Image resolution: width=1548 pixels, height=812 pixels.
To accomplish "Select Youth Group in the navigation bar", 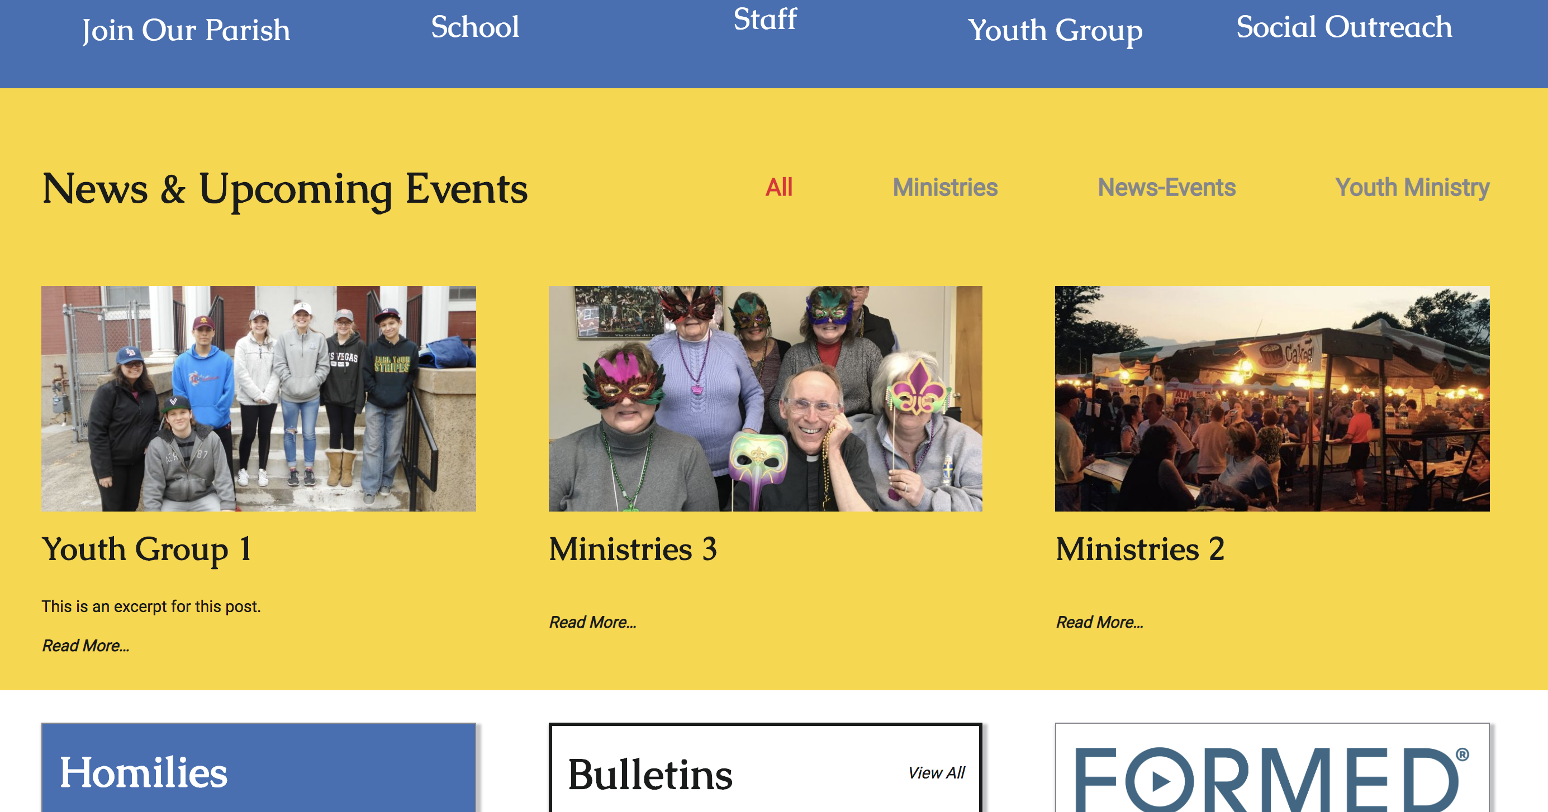I will coord(1055,31).
